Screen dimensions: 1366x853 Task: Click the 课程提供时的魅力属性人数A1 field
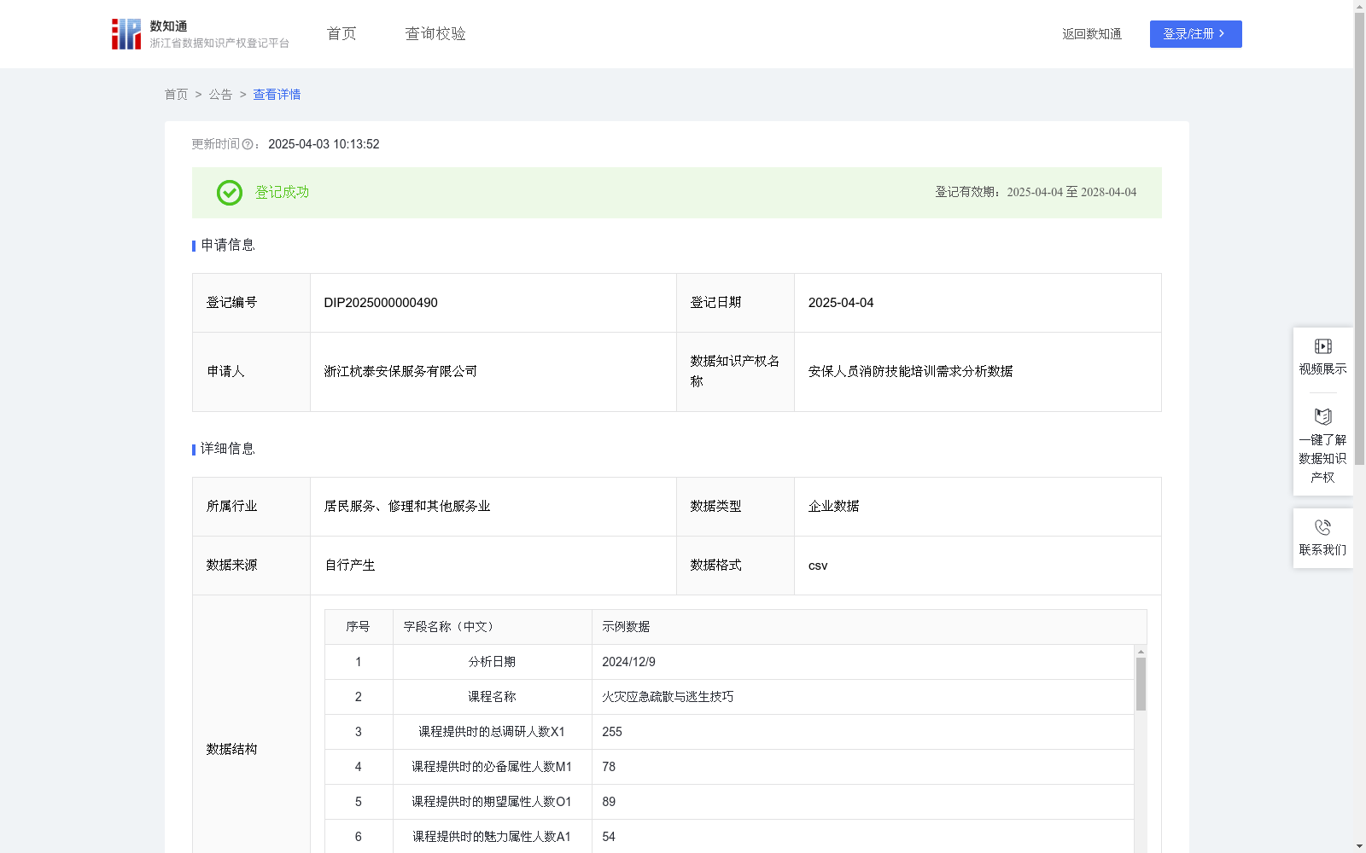coord(492,837)
